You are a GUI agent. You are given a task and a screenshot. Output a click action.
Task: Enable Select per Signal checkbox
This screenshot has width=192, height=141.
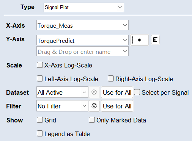point(137,92)
